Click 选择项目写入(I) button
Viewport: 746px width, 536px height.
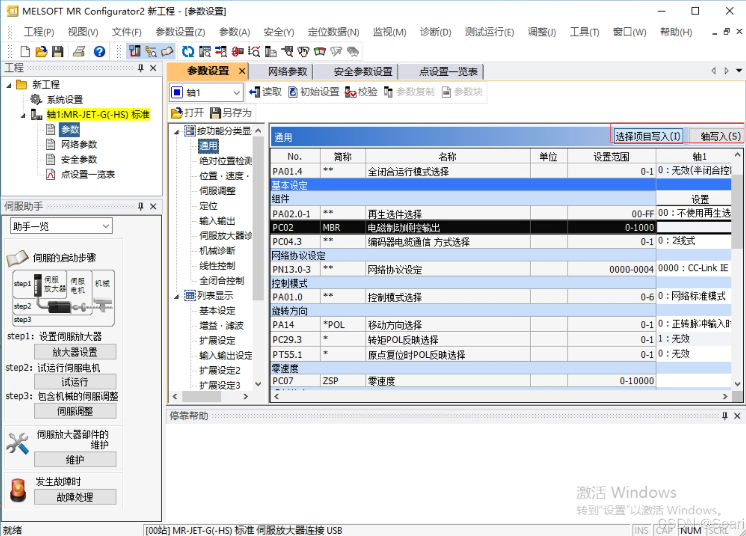pos(648,136)
